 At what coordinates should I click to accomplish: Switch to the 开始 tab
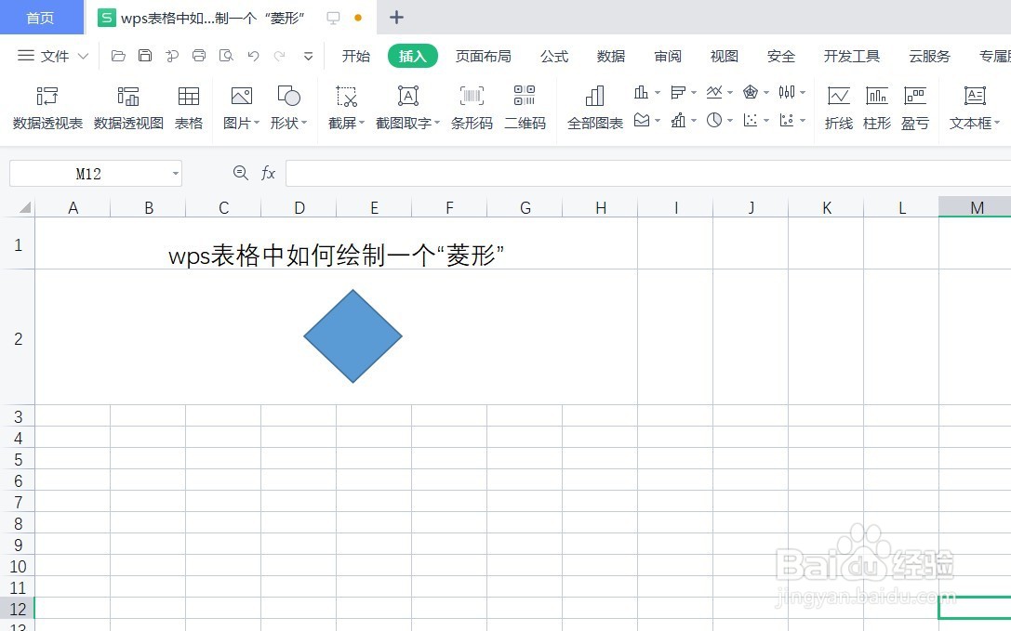pyautogui.click(x=356, y=56)
